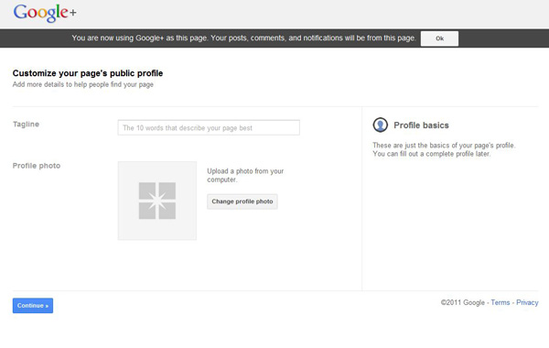
Task: Click the plus sign beside Google logo
Action: 73,13
